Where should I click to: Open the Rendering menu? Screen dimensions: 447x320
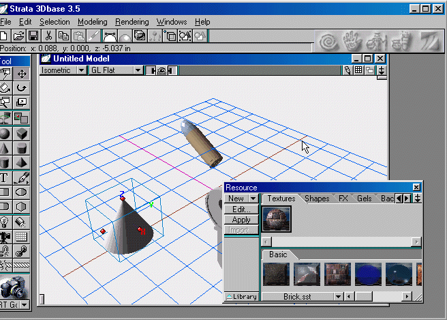click(x=132, y=22)
